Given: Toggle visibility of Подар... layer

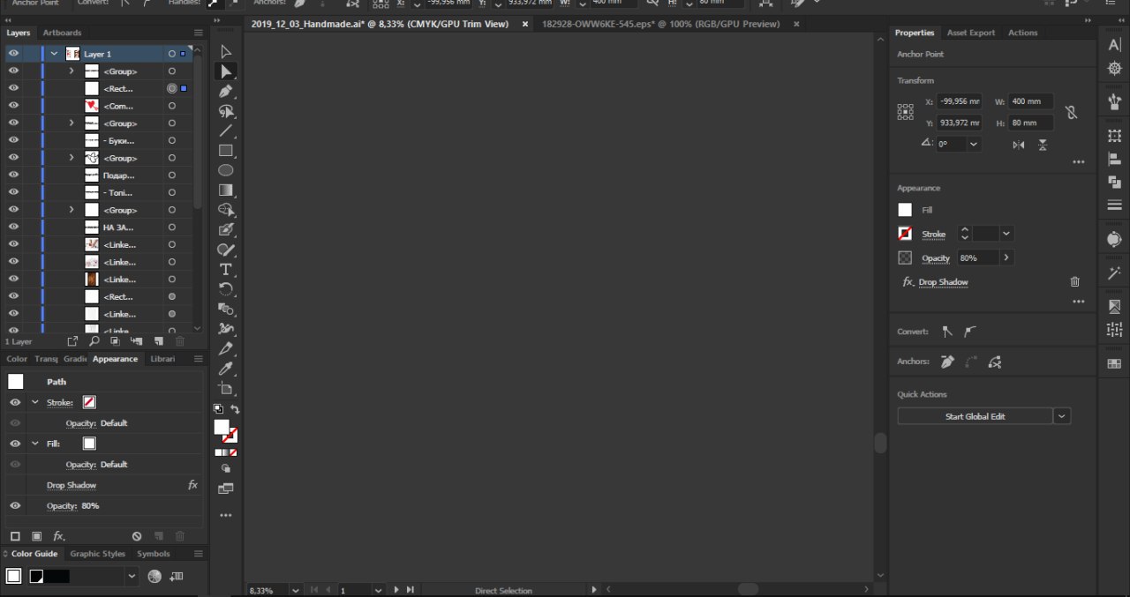Looking at the screenshot, I should point(13,175).
